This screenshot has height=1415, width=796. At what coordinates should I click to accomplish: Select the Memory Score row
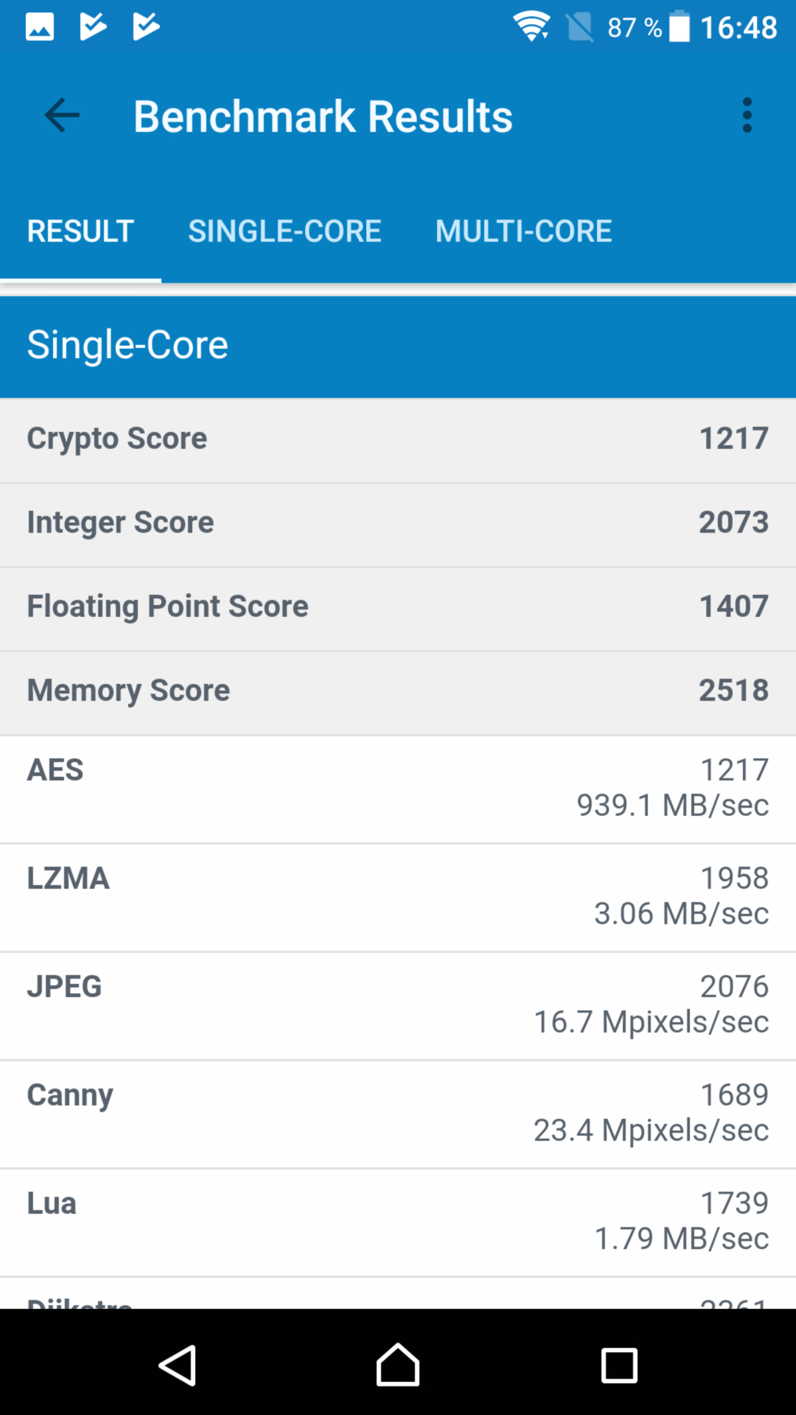pos(398,691)
